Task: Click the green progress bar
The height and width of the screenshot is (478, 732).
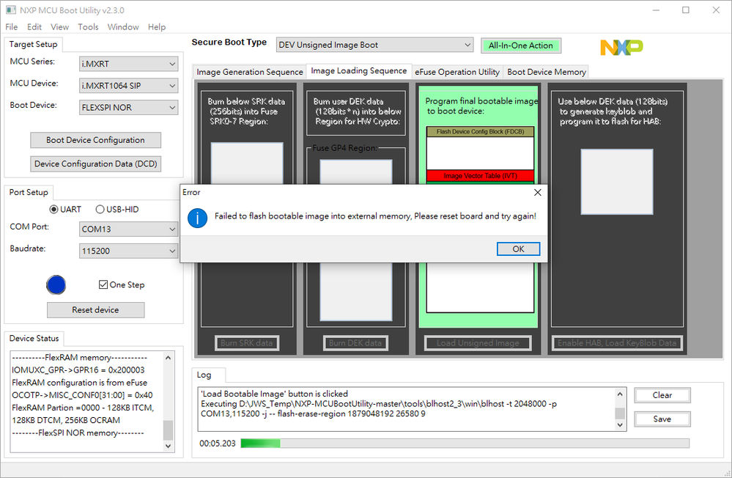Action: tap(465, 444)
